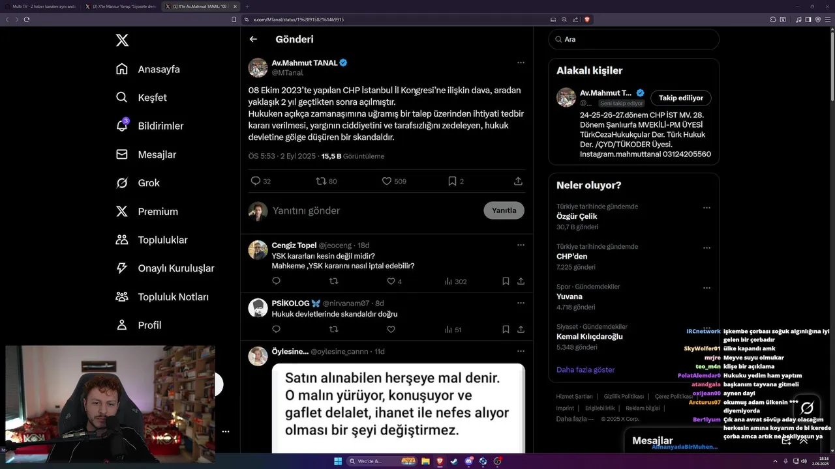Open more options for Özgür Çelik trend

706,208
